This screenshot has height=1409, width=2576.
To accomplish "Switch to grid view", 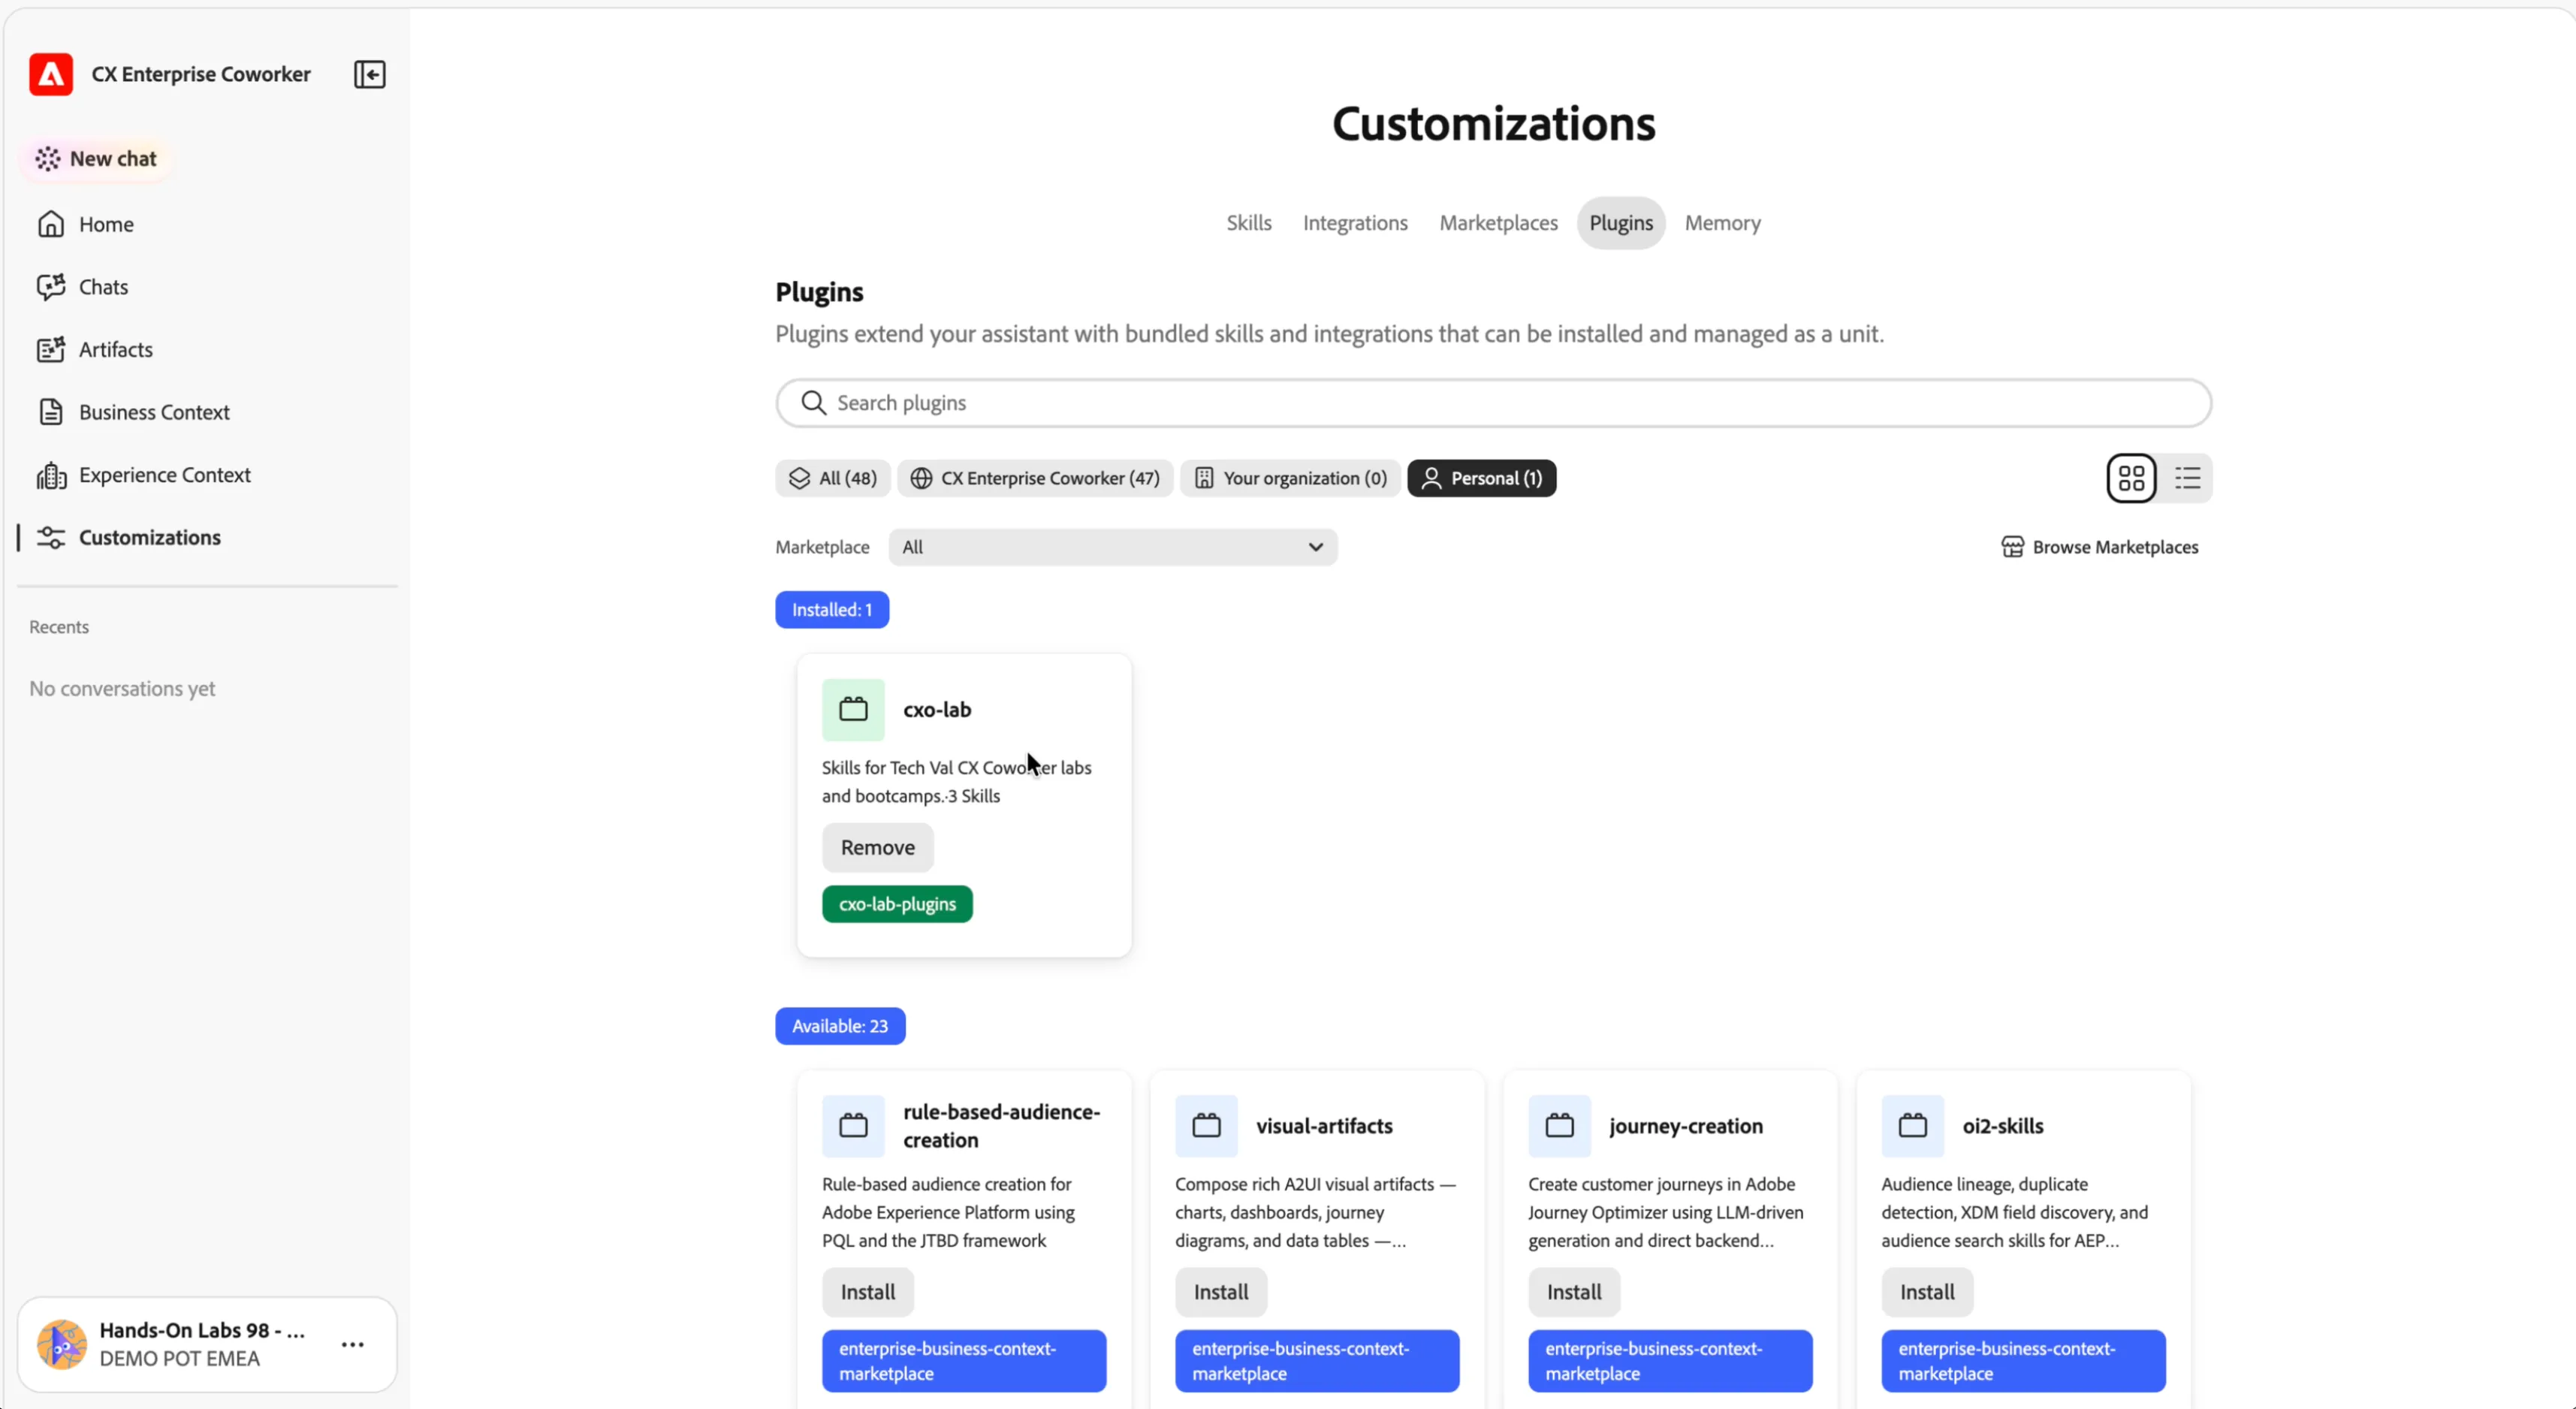I will [x=2131, y=478].
